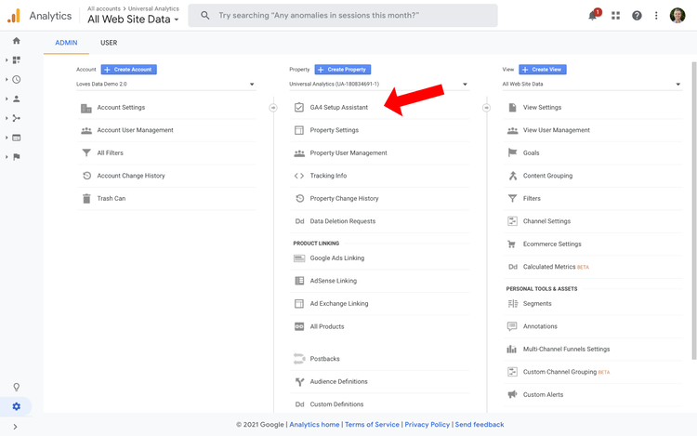Open the Privacy Policy link
This screenshot has width=697, height=436.
[x=427, y=425]
